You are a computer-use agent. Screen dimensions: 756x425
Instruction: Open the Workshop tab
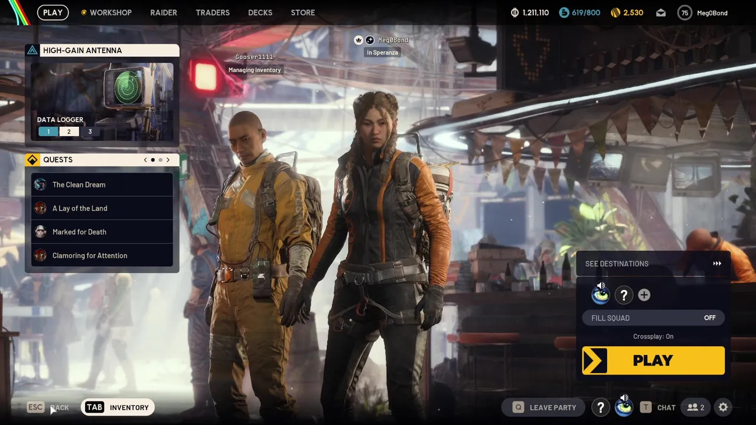pyautogui.click(x=110, y=12)
